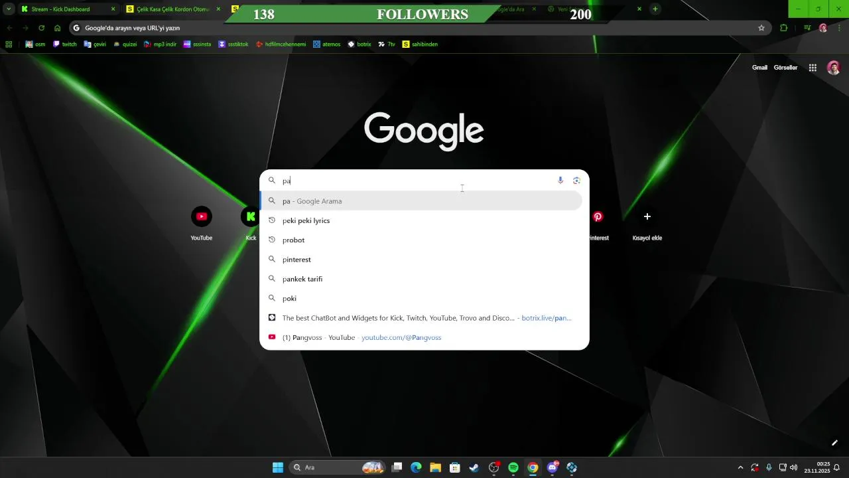Open the osm bookmark
The image size is (849, 478).
pos(35,44)
